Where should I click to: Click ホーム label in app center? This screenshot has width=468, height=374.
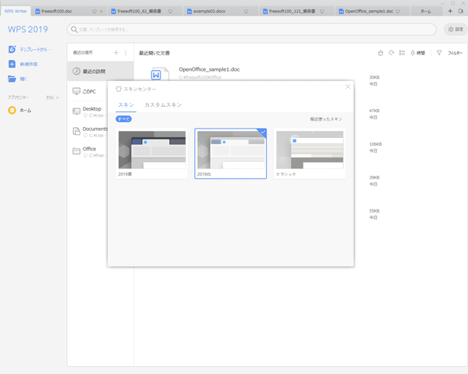pyautogui.click(x=26, y=111)
